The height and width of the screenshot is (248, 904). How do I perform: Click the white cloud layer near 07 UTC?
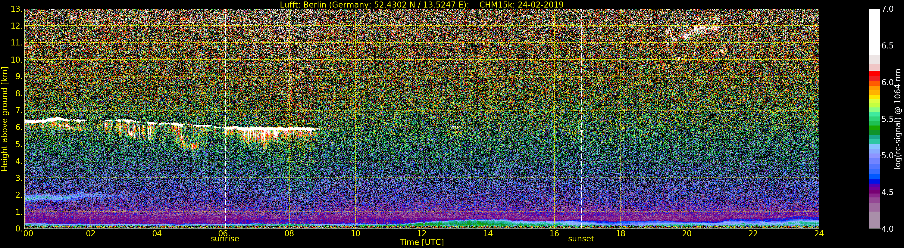click(x=270, y=129)
